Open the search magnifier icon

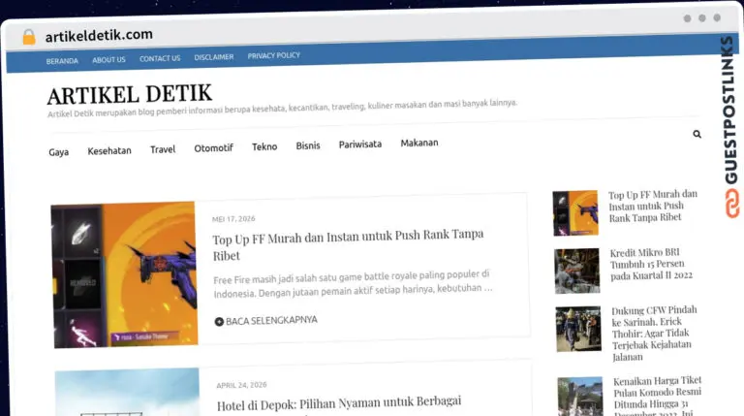(697, 135)
